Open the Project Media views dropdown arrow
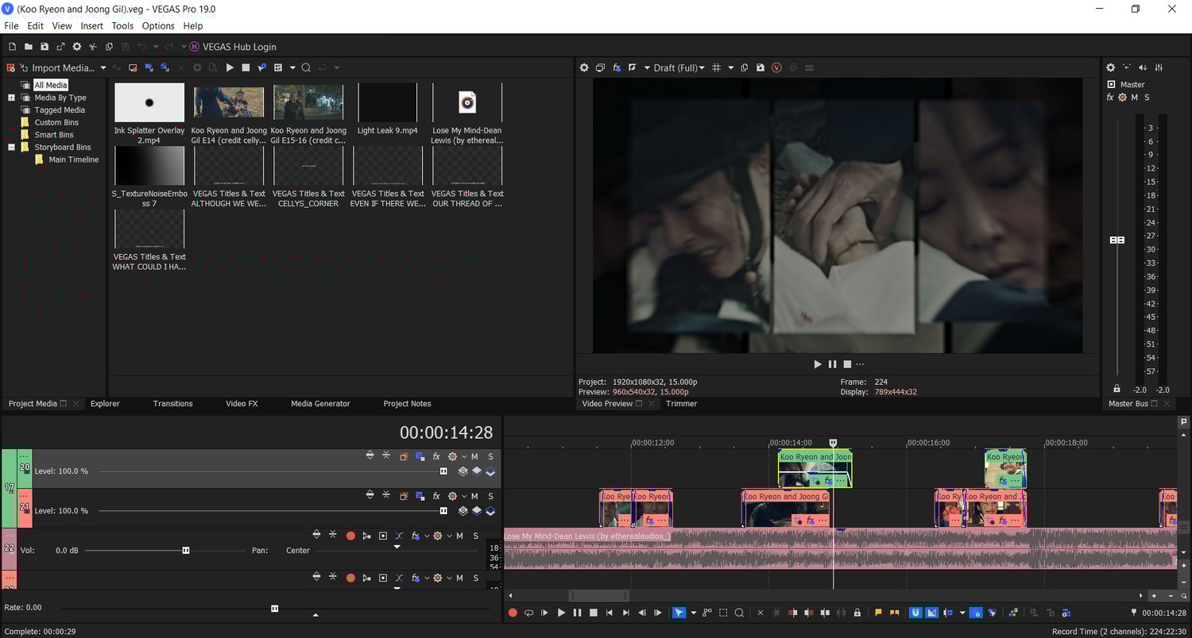Image resolution: width=1192 pixels, height=638 pixels. (x=292, y=67)
